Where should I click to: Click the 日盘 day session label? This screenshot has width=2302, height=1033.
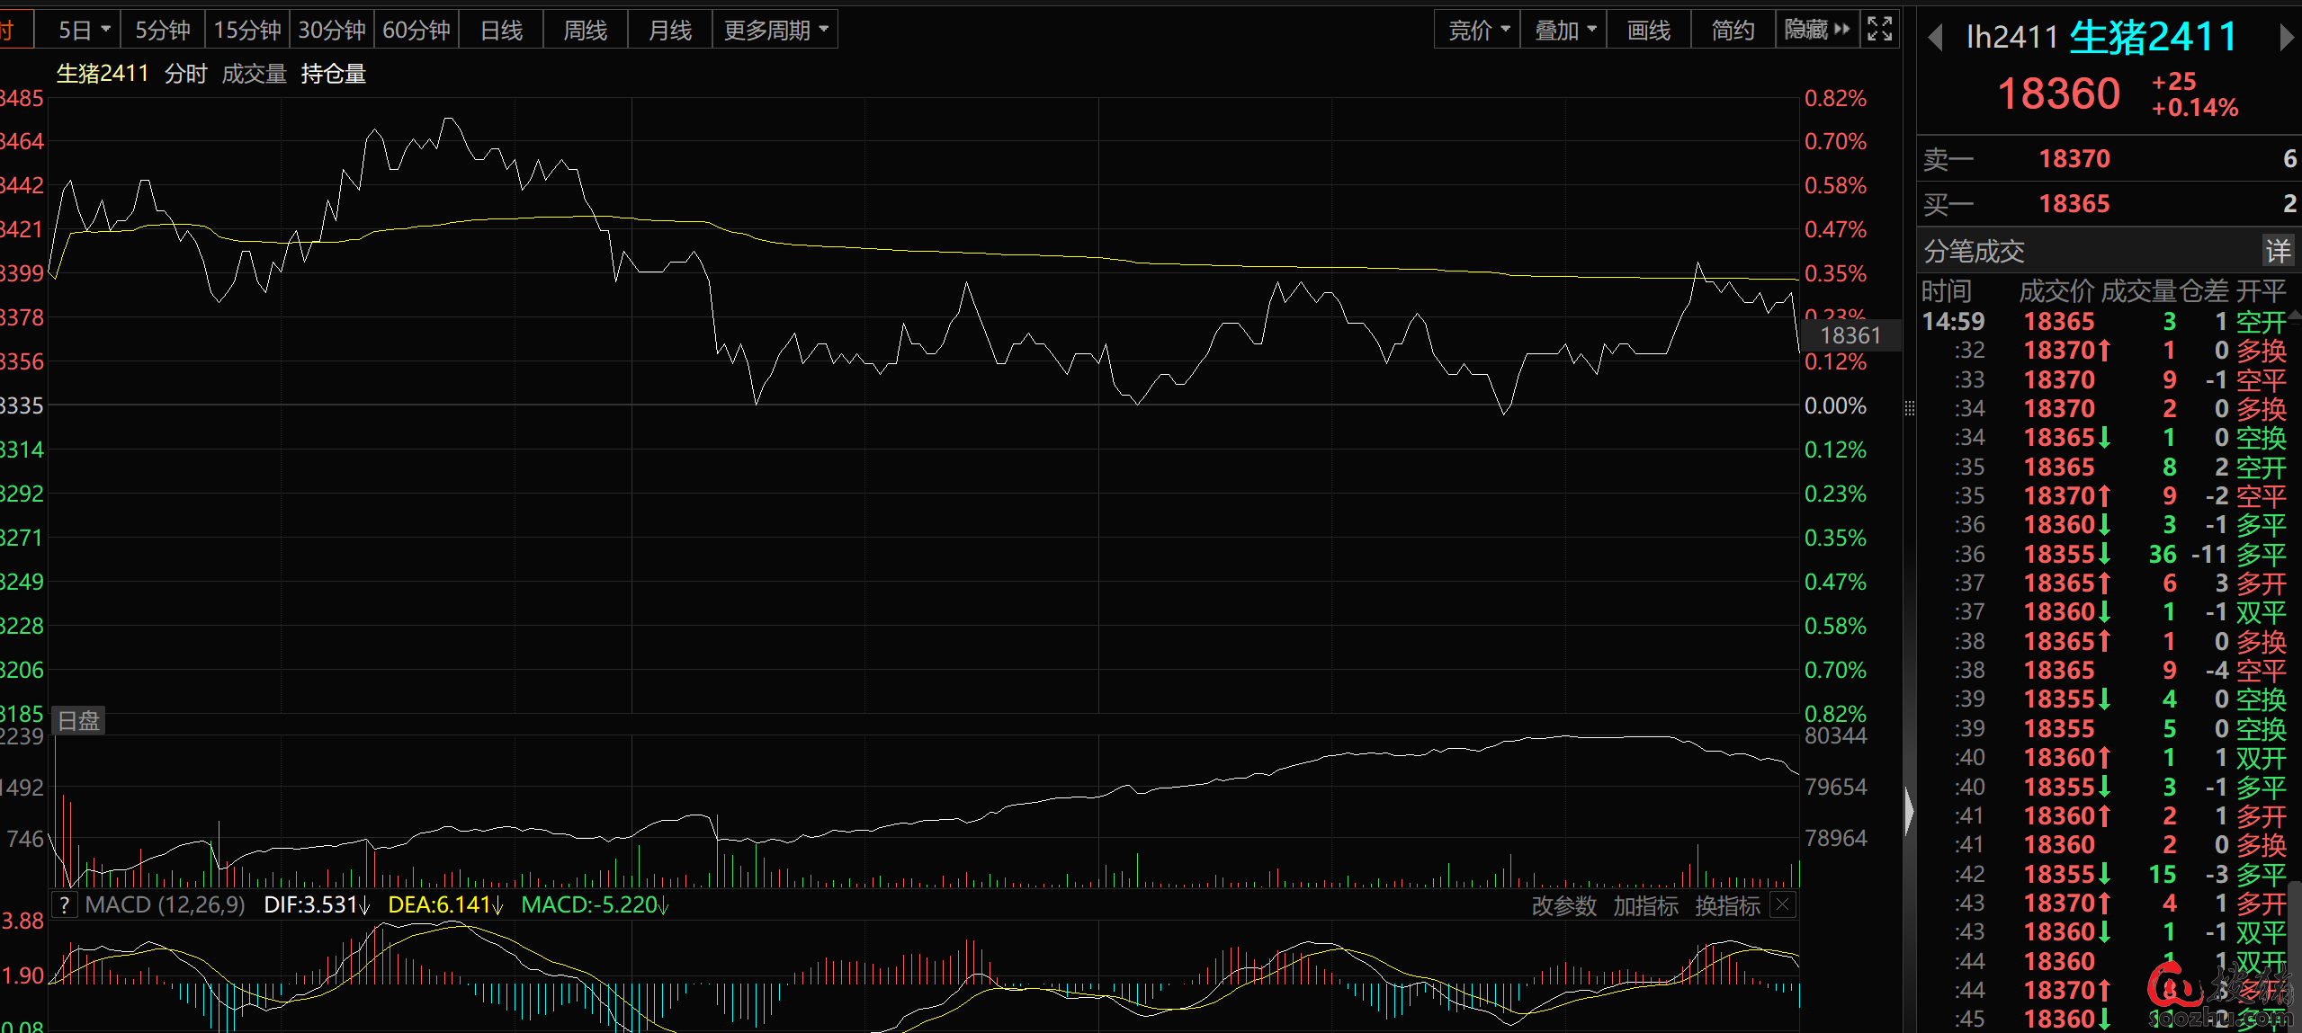click(x=79, y=720)
